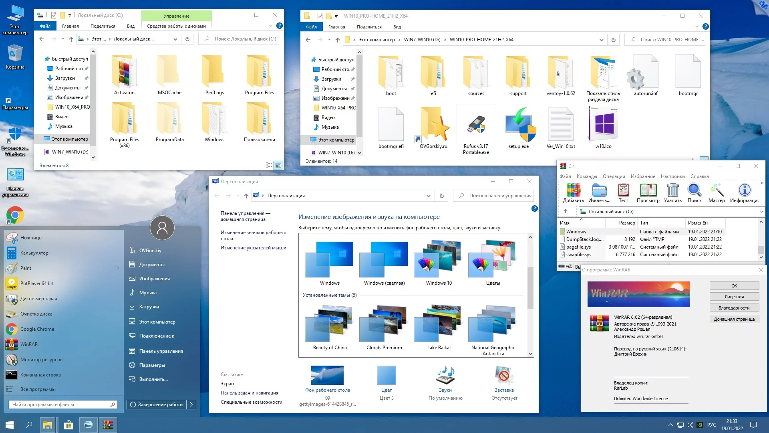Click Google Chrome in start menu
Viewport: 769px width, 433px height.
tap(37, 329)
